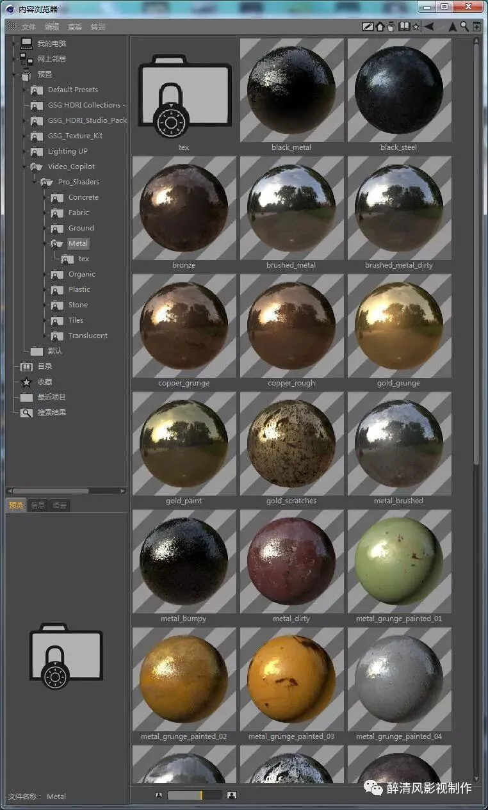The image size is (488, 810).
Task: Go up one level arrow icon
Action: (x=453, y=27)
